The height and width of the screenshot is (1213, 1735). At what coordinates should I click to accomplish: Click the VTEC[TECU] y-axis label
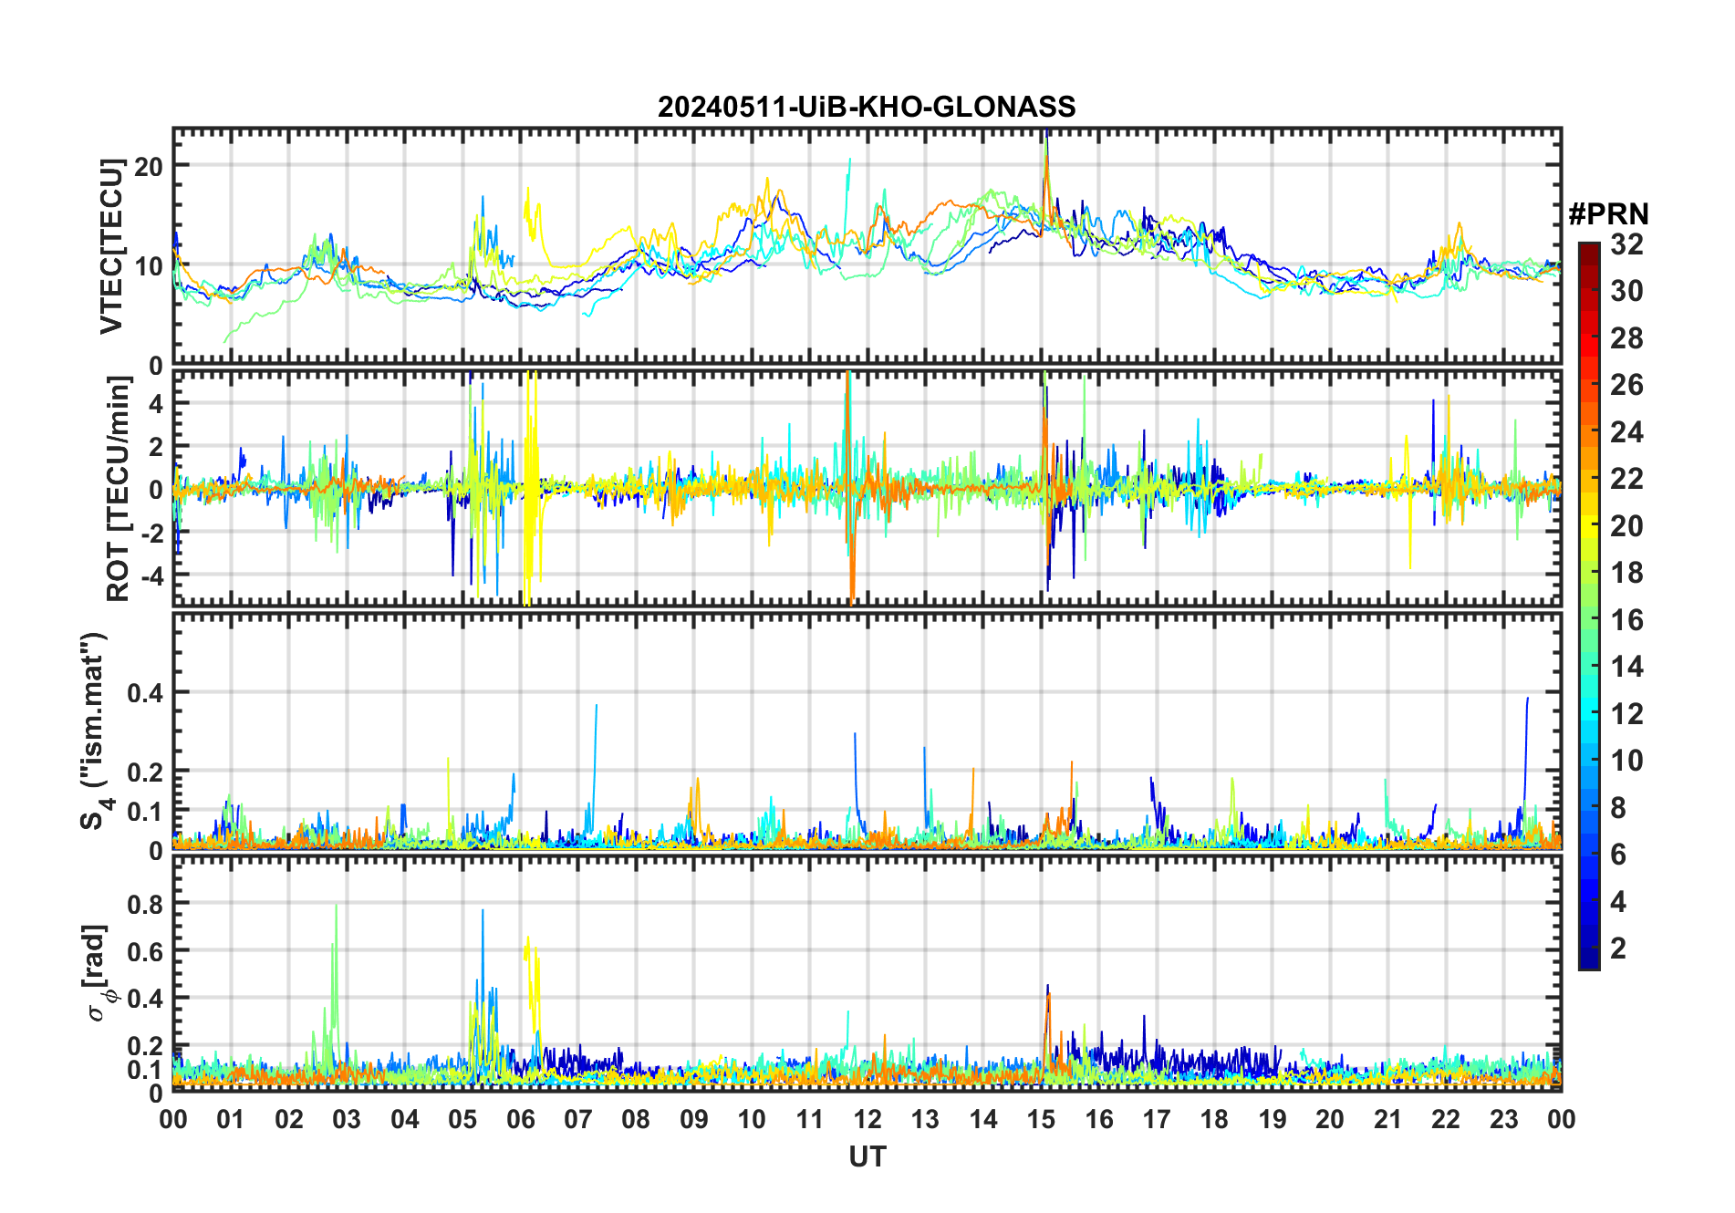click(112, 246)
